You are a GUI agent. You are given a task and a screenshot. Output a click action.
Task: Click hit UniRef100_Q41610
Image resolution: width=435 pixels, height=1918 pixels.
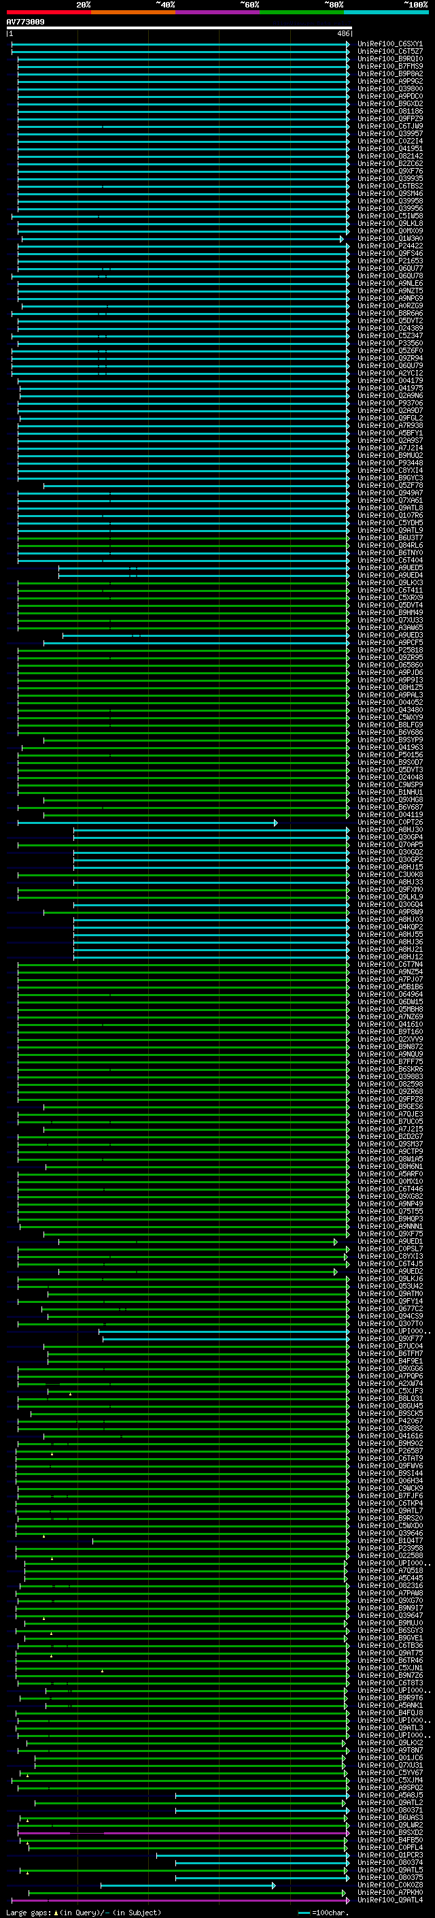pos(389,1025)
